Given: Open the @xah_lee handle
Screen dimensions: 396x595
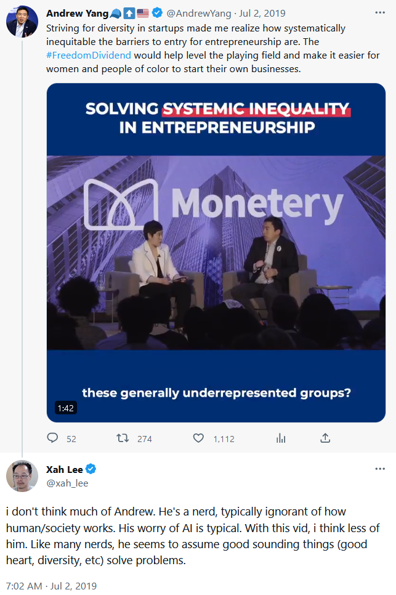Looking at the screenshot, I should click(x=67, y=483).
